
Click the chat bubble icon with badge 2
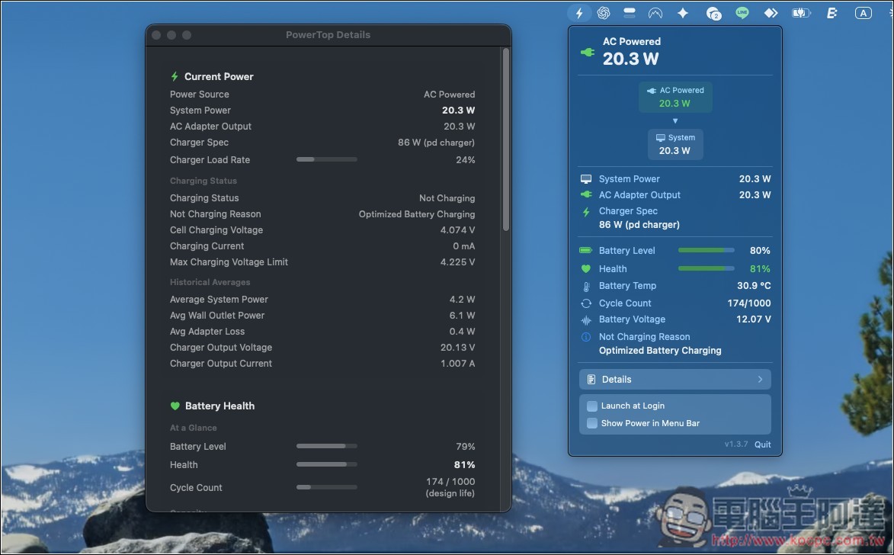click(713, 13)
